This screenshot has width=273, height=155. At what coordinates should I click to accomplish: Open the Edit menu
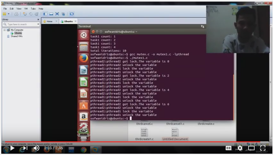click(12, 9)
